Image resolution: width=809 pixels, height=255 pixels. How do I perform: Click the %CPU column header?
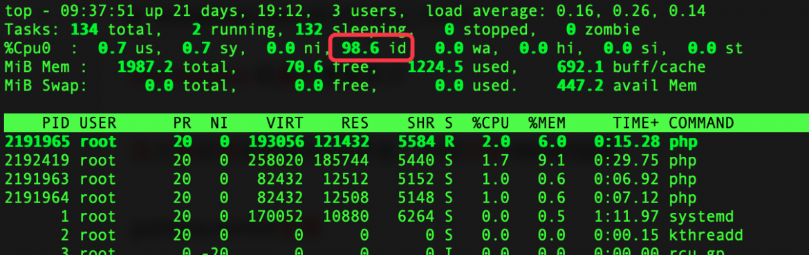pyautogui.click(x=490, y=123)
